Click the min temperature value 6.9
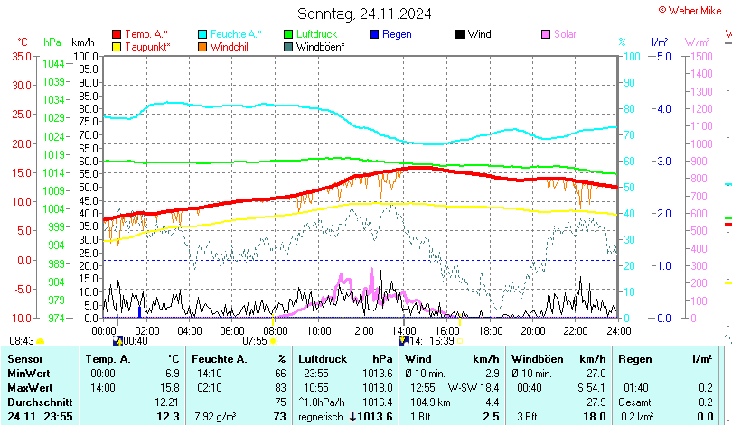Screen dimensions: 732x425 point(173,374)
